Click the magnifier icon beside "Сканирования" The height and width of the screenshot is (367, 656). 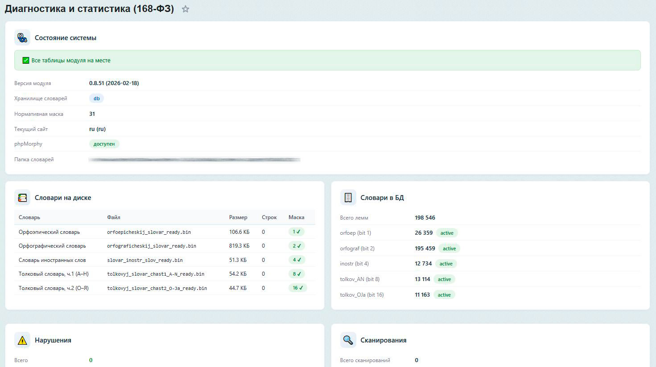click(348, 339)
